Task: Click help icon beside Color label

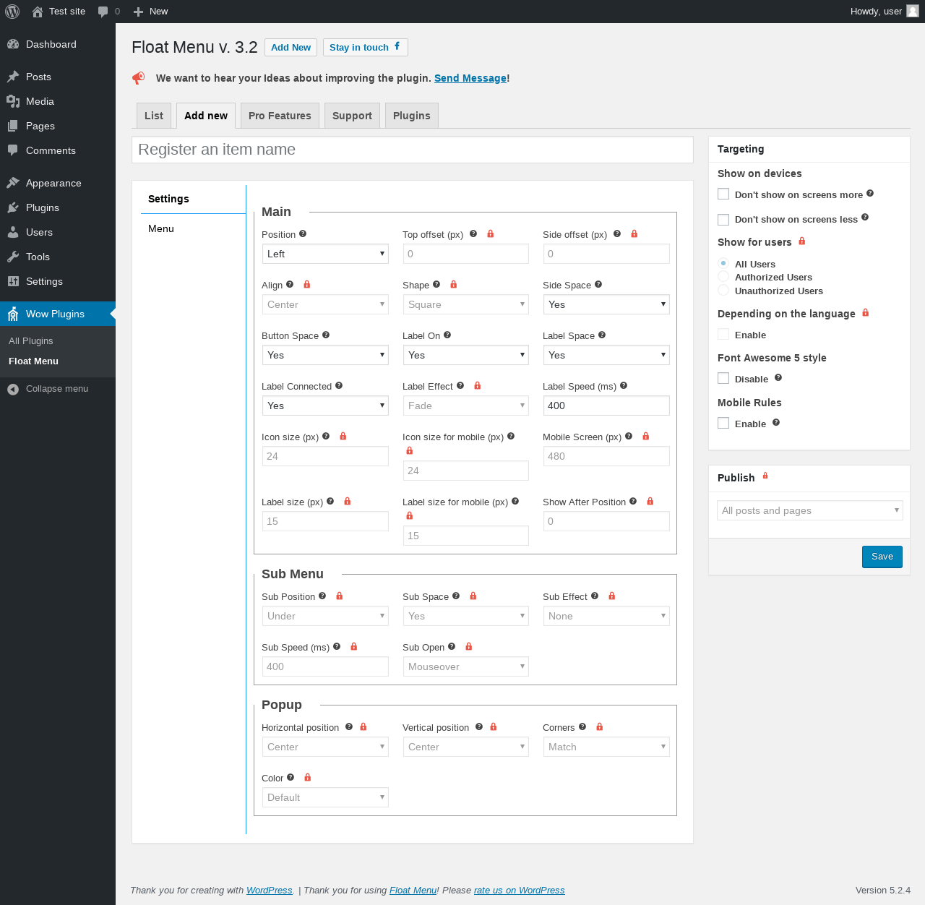Action: 291,777
